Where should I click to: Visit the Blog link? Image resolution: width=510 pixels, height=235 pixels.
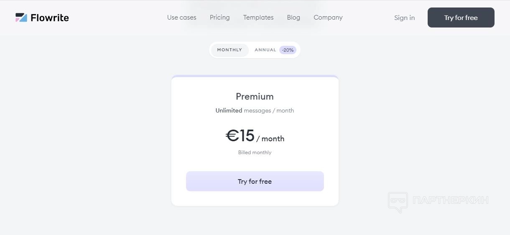pyautogui.click(x=293, y=17)
